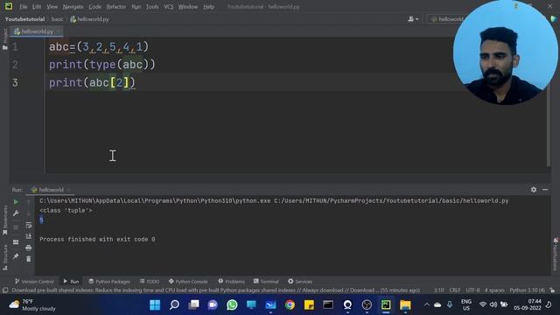Open Project tool window sidebar button
560x315 pixels.
[x=4, y=39]
